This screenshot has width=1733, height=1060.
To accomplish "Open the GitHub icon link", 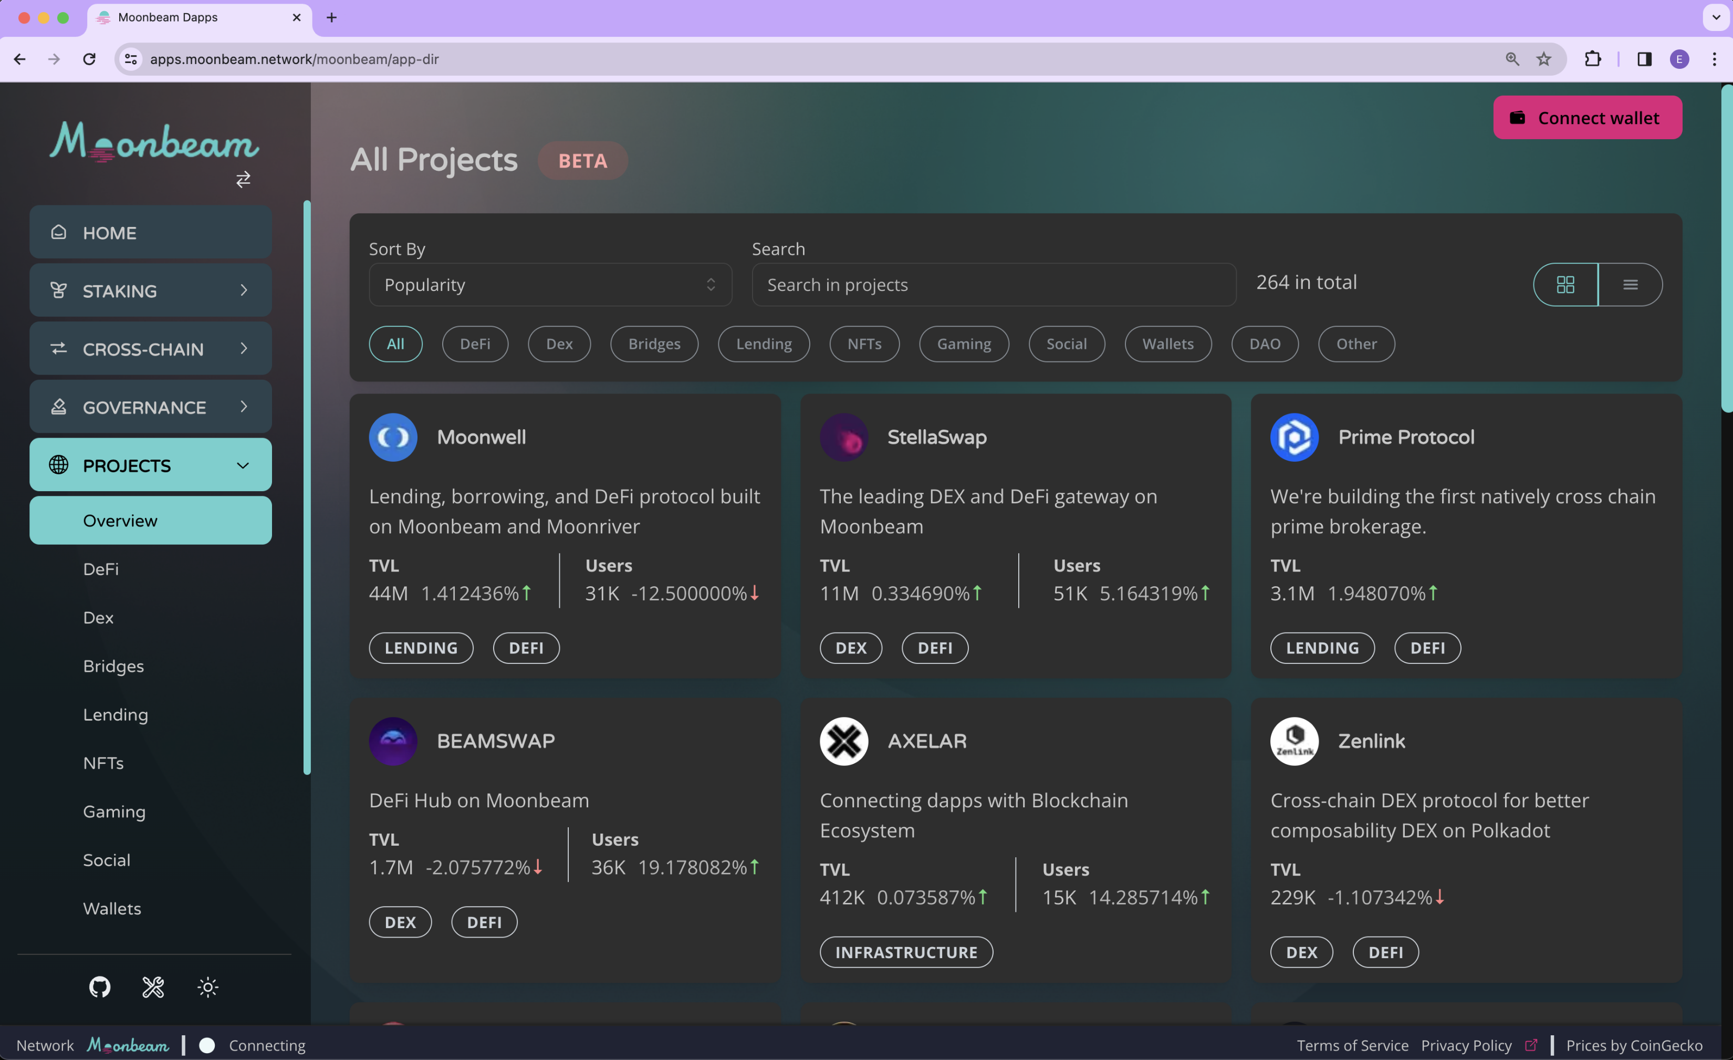I will click(x=100, y=987).
